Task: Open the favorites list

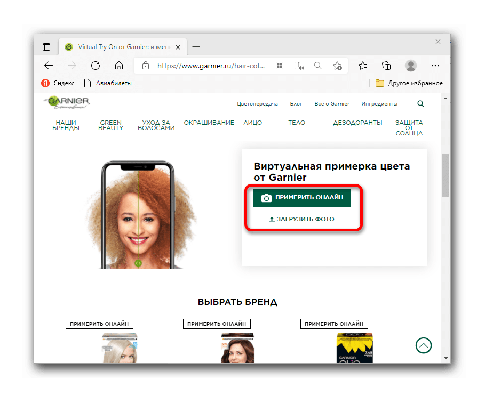Action: tap(363, 66)
